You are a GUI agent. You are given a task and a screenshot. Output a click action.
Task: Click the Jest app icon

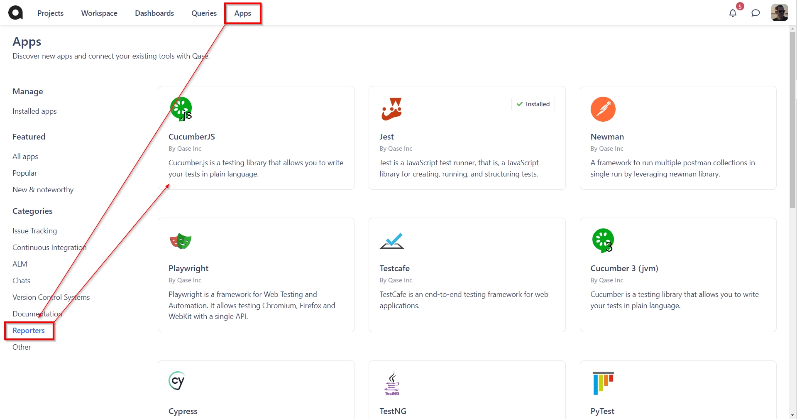coord(391,109)
